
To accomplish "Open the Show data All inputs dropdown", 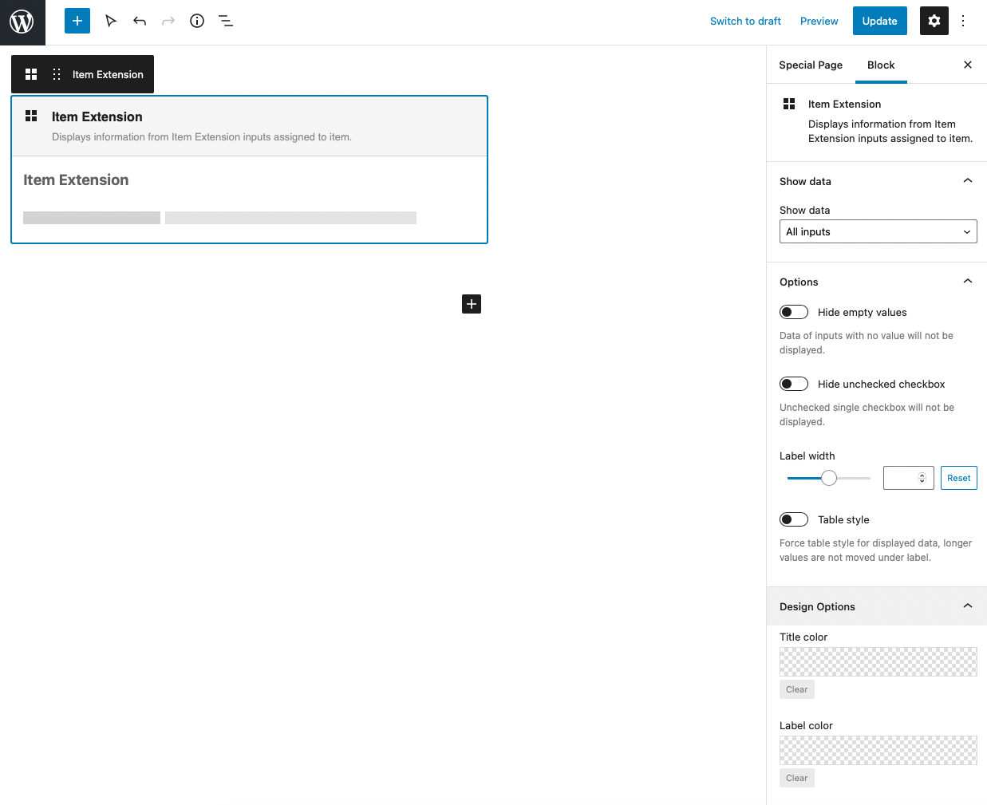I will coord(878,231).
